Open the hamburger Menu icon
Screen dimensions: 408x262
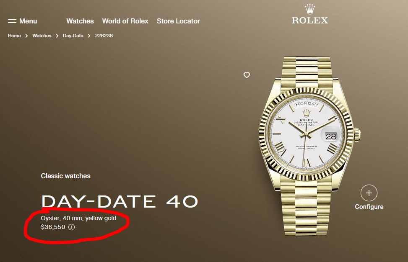point(12,21)
